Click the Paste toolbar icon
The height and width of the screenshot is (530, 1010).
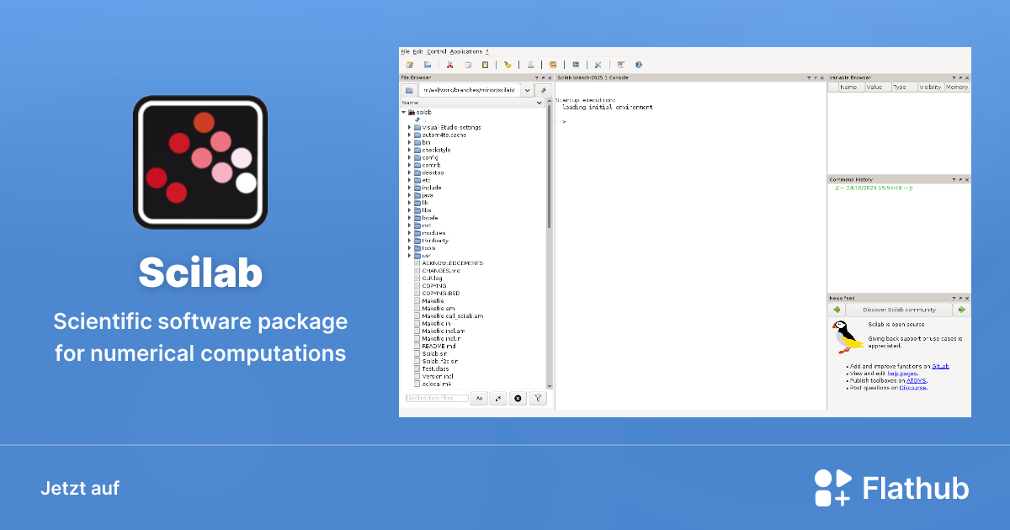485,64
